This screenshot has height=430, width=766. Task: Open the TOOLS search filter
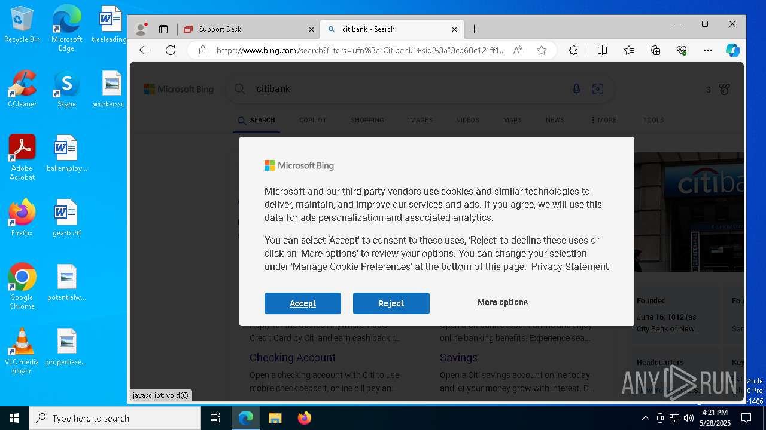coord(653,120)
